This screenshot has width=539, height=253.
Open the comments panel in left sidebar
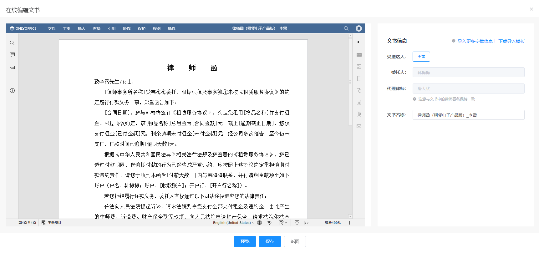[12, 55]
